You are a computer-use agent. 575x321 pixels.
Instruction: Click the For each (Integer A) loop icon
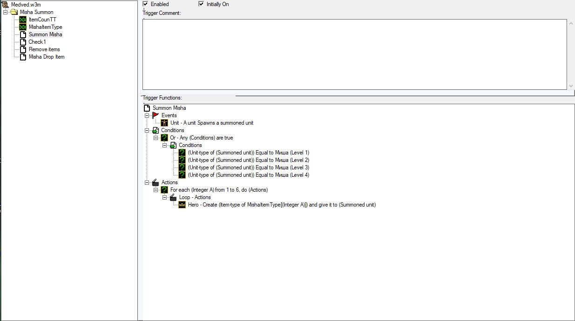tap(164, 190)
